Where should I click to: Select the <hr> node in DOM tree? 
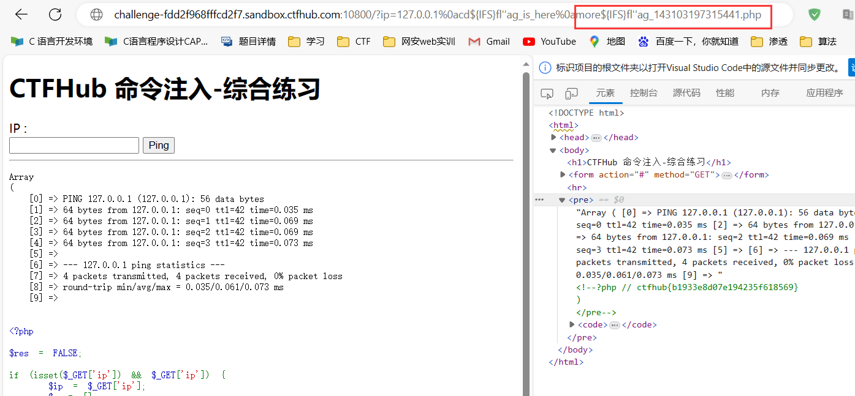tap(577, 188)
